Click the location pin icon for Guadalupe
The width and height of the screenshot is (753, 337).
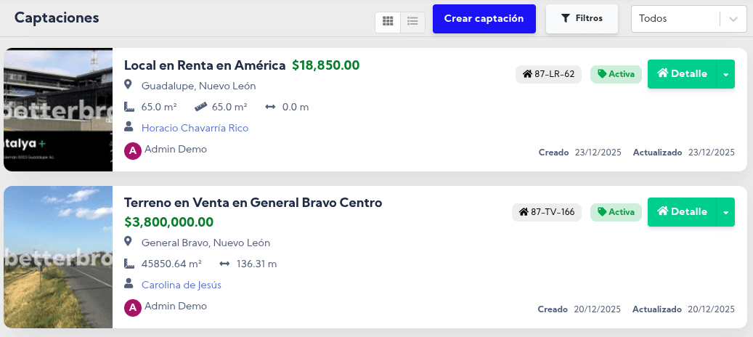click(129, 86)
